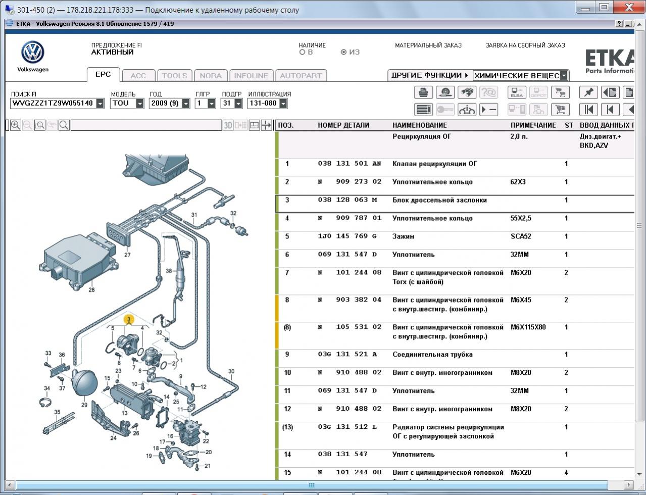
Task: Click callout 28 in the diagram
Action: [91, 290]
